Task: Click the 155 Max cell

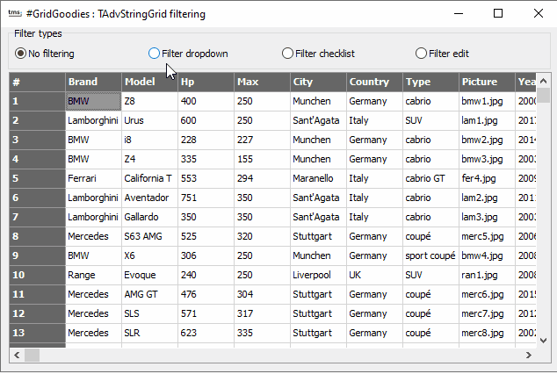Action: tap(262, 159)
